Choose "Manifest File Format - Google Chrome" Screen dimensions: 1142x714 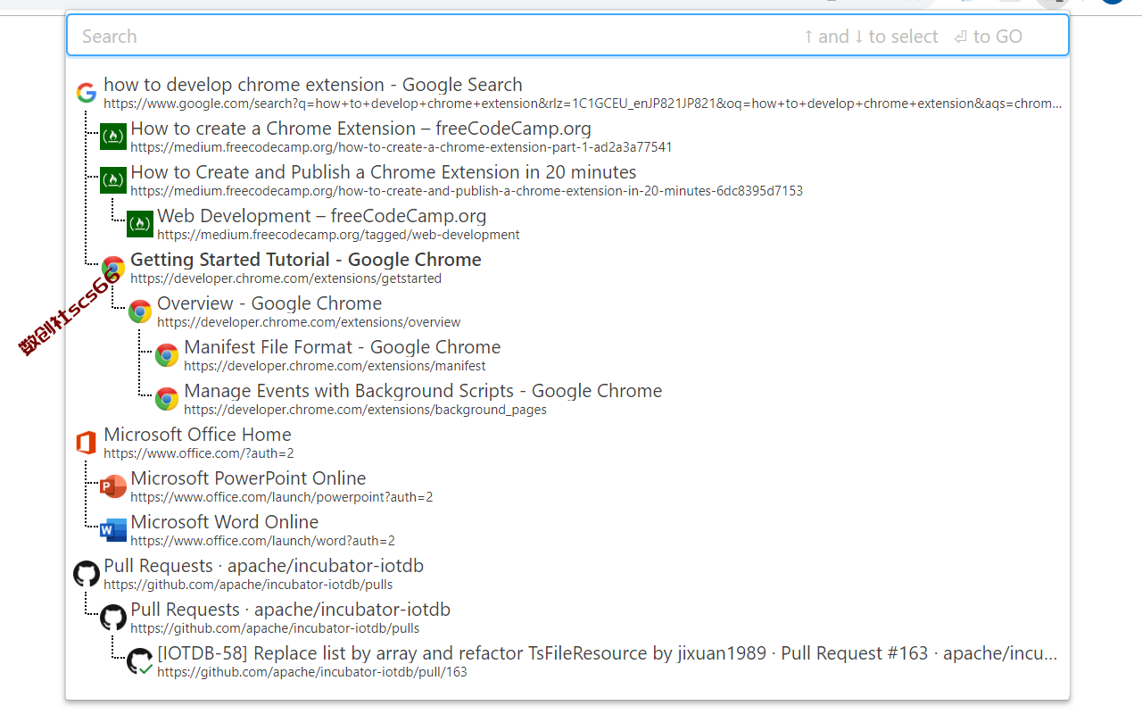coord(343,347)
